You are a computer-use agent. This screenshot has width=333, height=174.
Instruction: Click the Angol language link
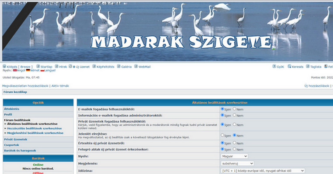[21, 70]
